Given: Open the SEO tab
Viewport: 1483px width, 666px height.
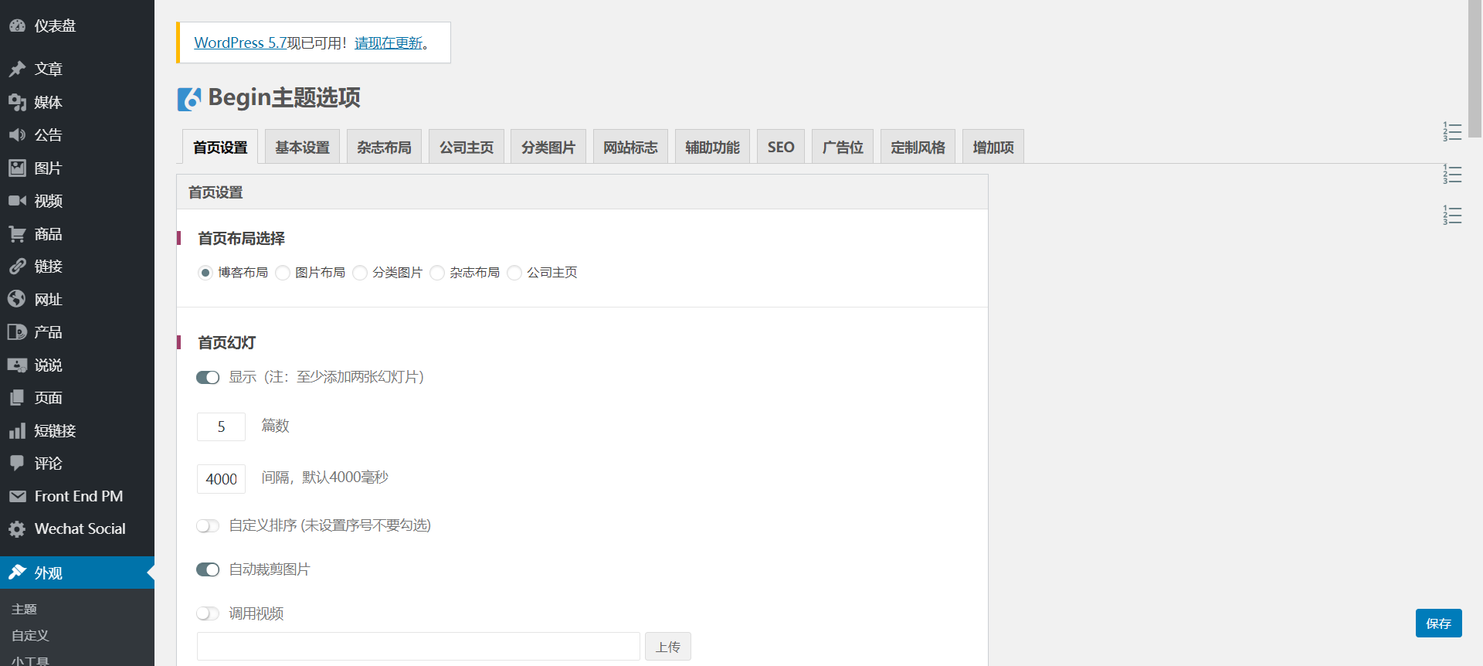Looking at the screenshot, I should click(781, 147).
